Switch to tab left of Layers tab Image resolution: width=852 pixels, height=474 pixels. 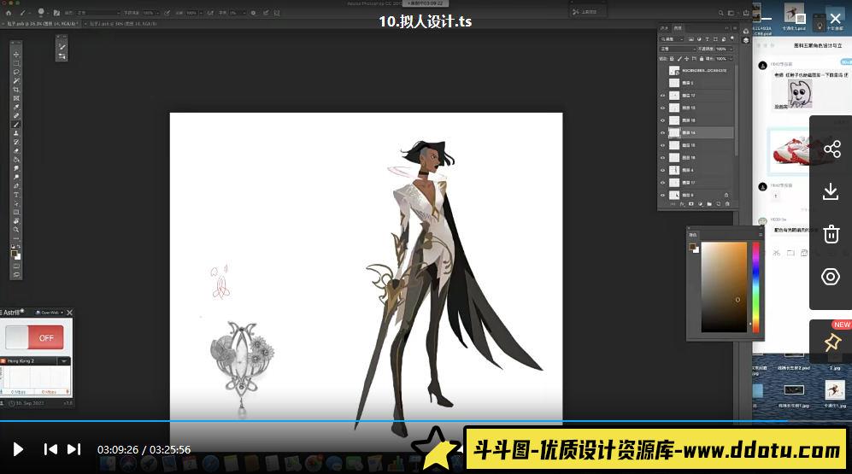click(x=665, y=28)
